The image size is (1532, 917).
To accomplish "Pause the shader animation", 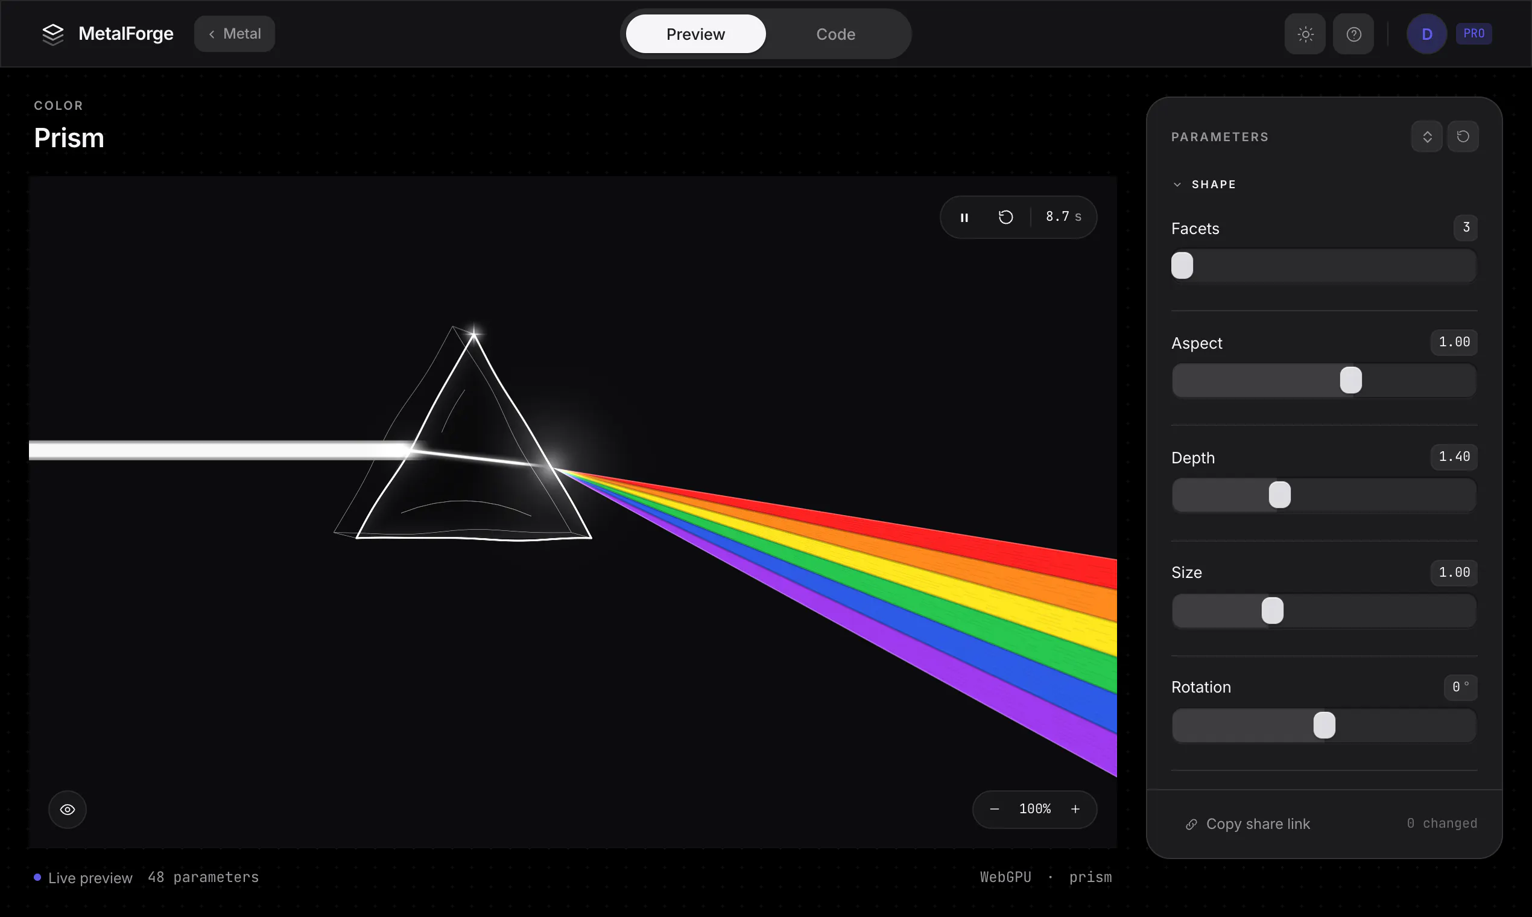I will [964, 217].
